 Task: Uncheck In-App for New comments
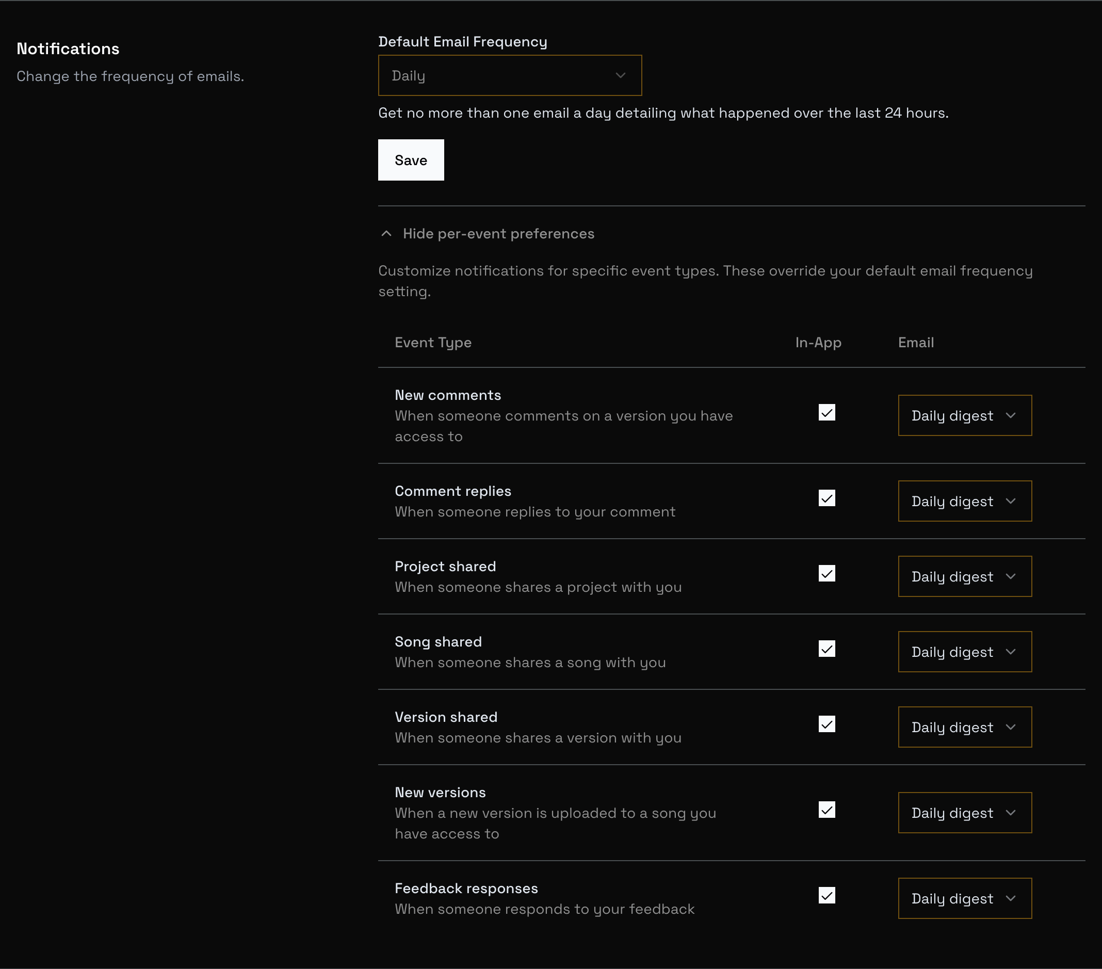826,412
